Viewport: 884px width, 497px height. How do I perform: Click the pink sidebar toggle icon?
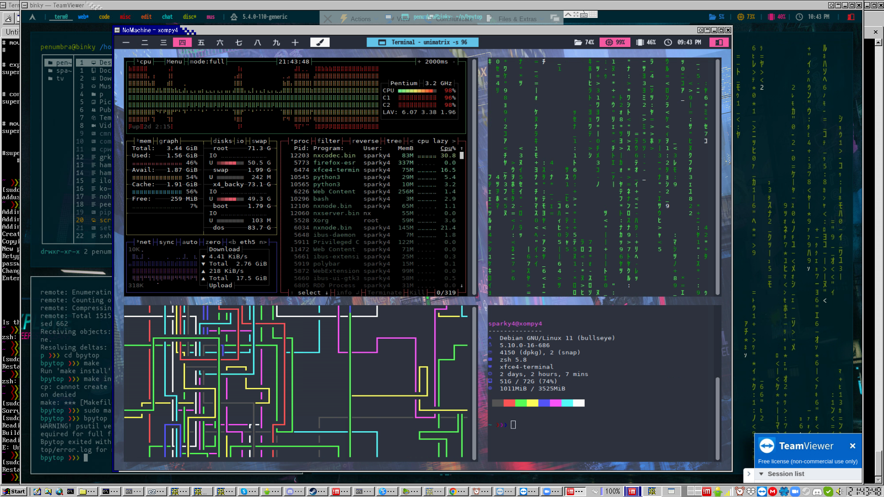719,42
